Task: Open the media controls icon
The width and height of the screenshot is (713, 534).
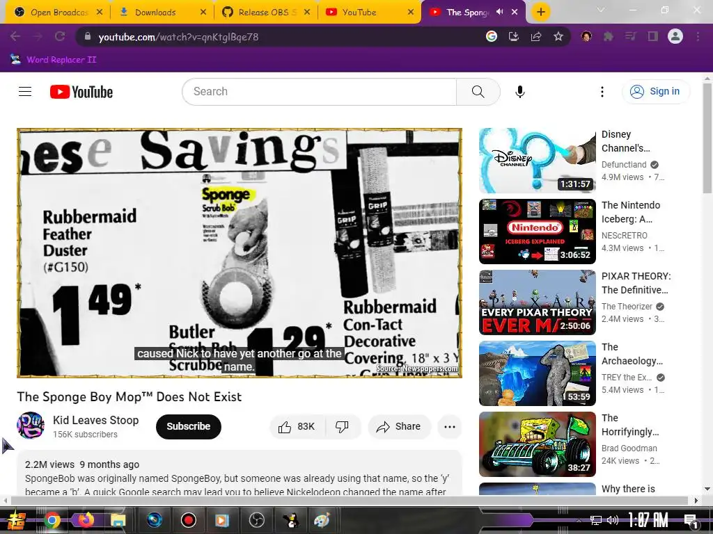Action: point(630,37)
